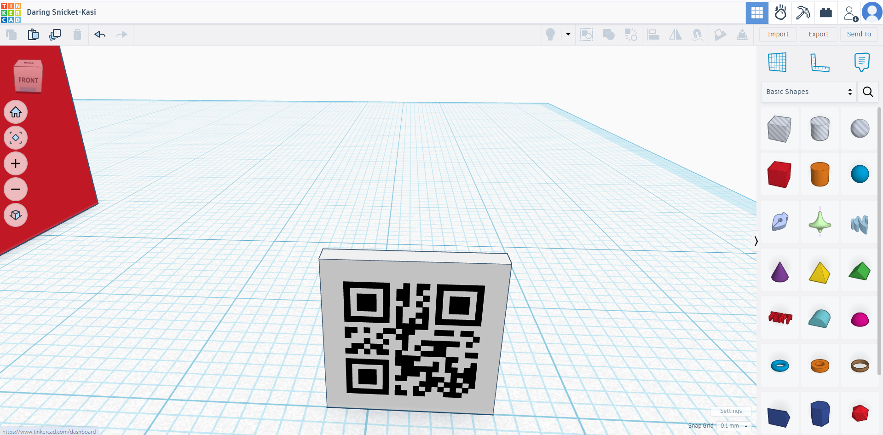Search shapes with magnifier icon
The image size is (883, 435).
868,92
